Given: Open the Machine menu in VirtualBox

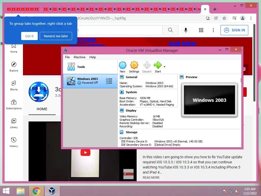Looking at the screenshot, I should [80, 57].
